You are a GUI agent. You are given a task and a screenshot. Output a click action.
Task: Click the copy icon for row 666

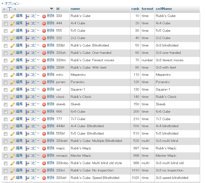pyautogui.click(x=27, y=112)
